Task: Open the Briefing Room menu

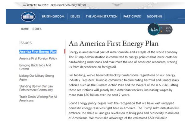Action: coord(53,16)
